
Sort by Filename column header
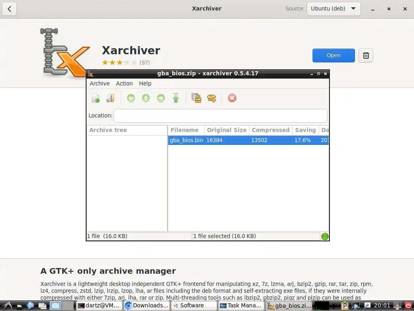[x=186, y=130]
